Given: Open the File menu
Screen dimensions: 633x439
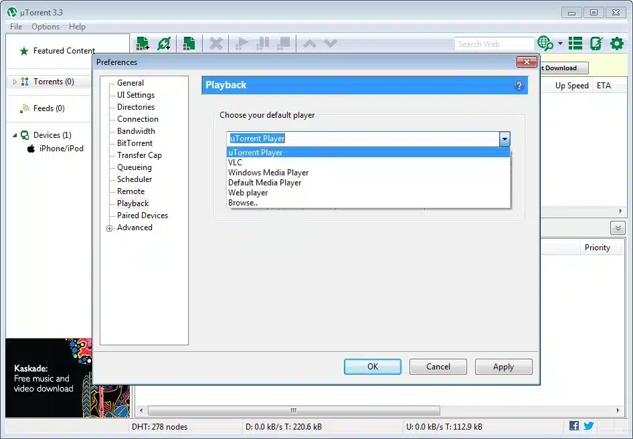Looking at the screenshot, I should [16, 27].
